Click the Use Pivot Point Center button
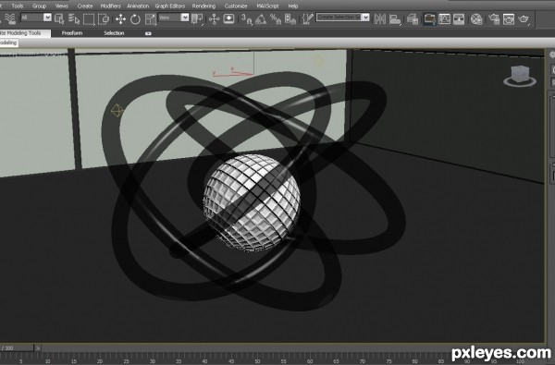Image resolution: width=555 pixels, height=365 pixels. 197,18
